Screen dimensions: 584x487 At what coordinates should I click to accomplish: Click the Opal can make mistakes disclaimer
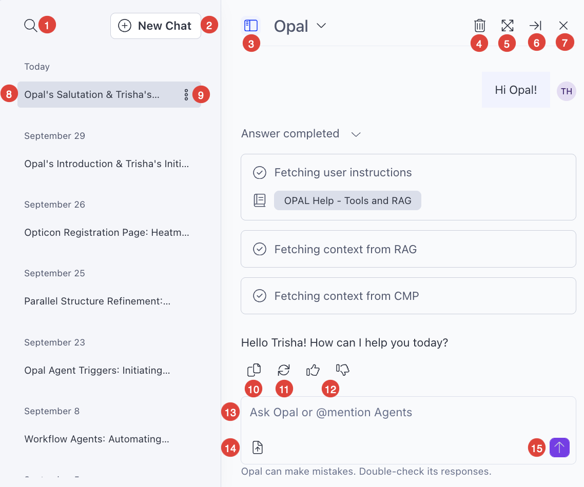[366, 472]
